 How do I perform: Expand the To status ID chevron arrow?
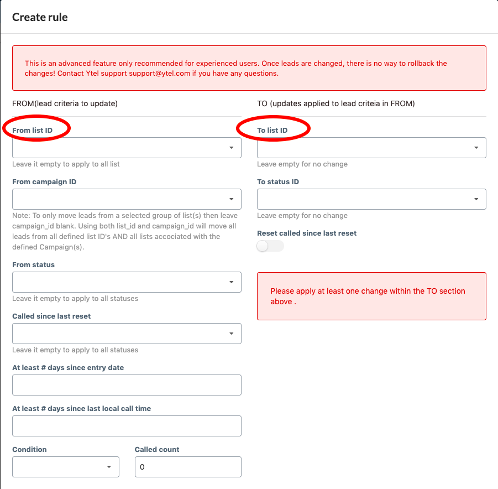tap(476, 199)
